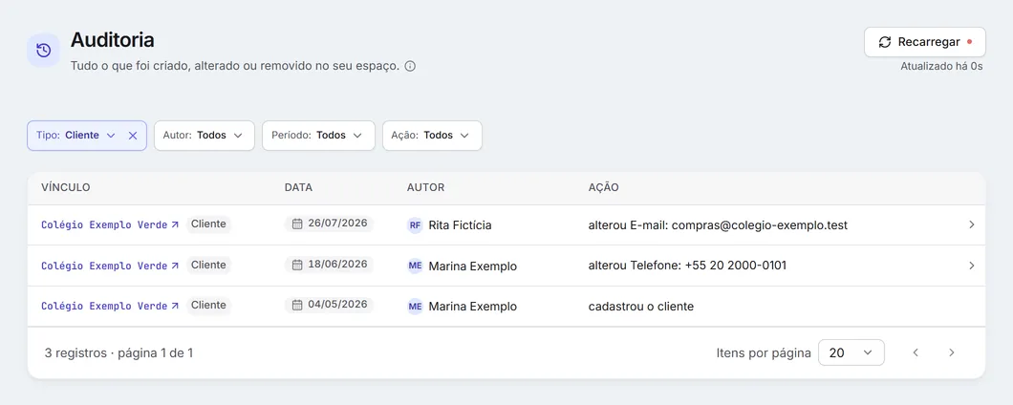
Task: Click the text cadastrou o cliente
Action: click(x=641, y=307)
